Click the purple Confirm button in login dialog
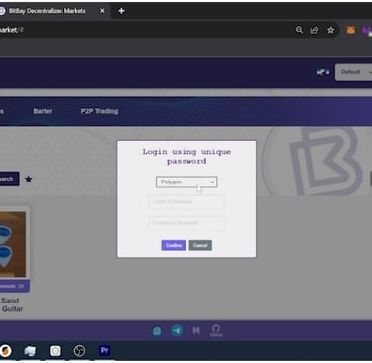 pyautogui.click(x=174, y=245)
